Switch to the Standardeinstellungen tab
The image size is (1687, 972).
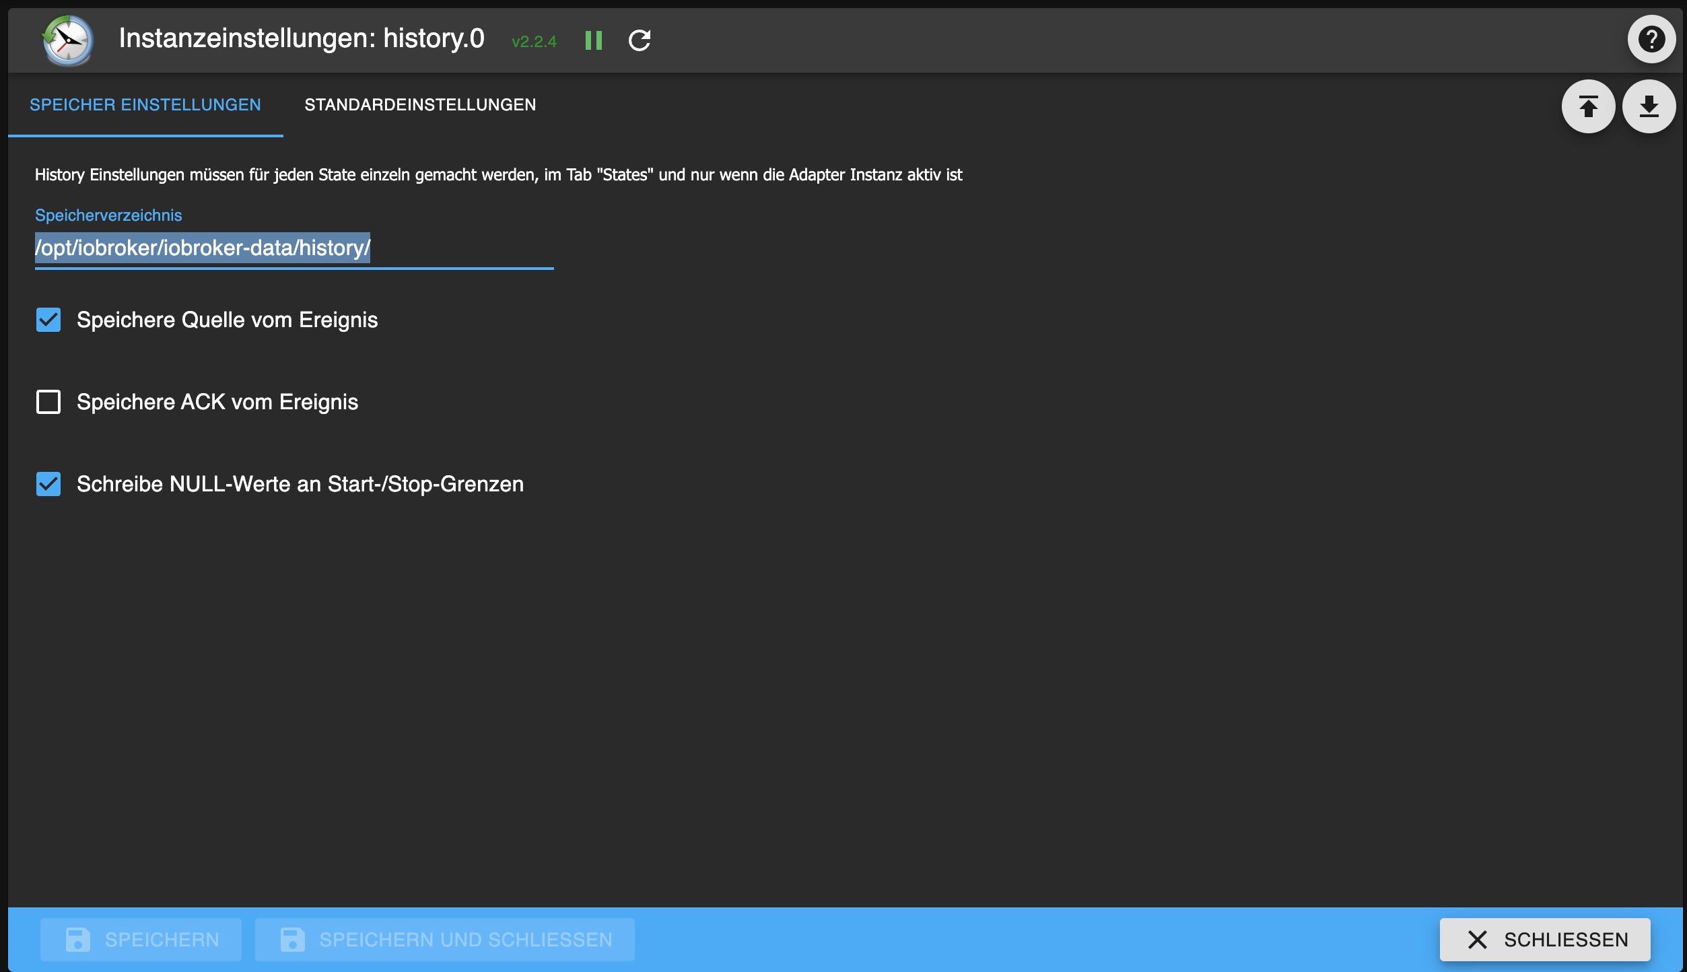(x=420, y=105)
